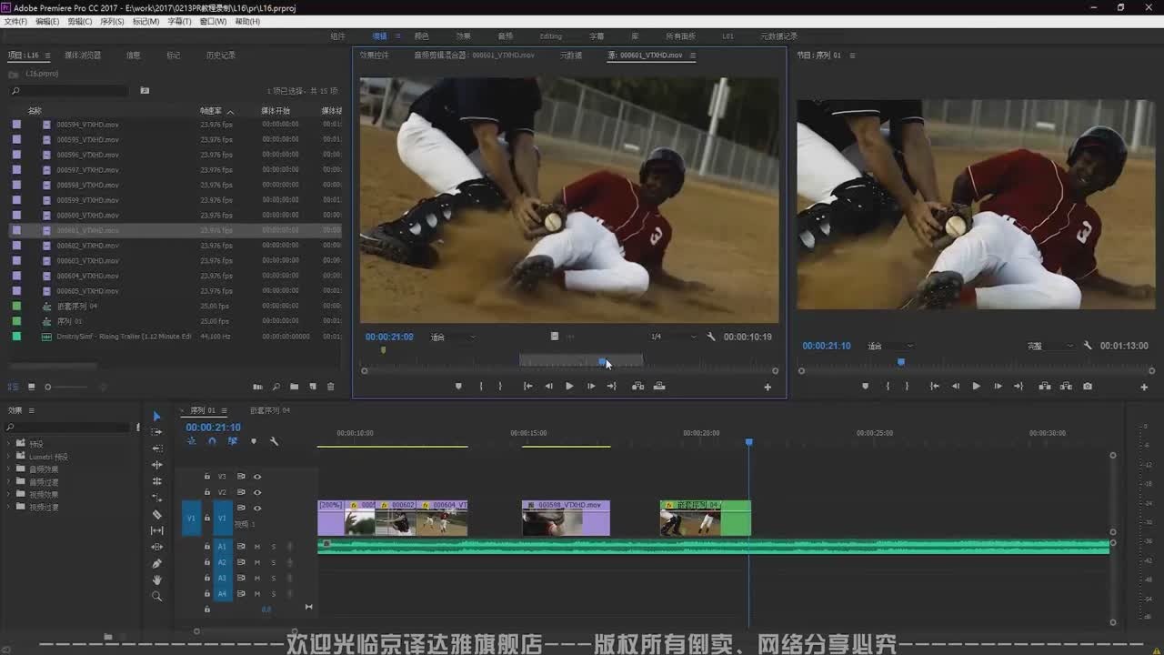
Task: Toggle Snap magnet in timeline
Action: [212, 441]
